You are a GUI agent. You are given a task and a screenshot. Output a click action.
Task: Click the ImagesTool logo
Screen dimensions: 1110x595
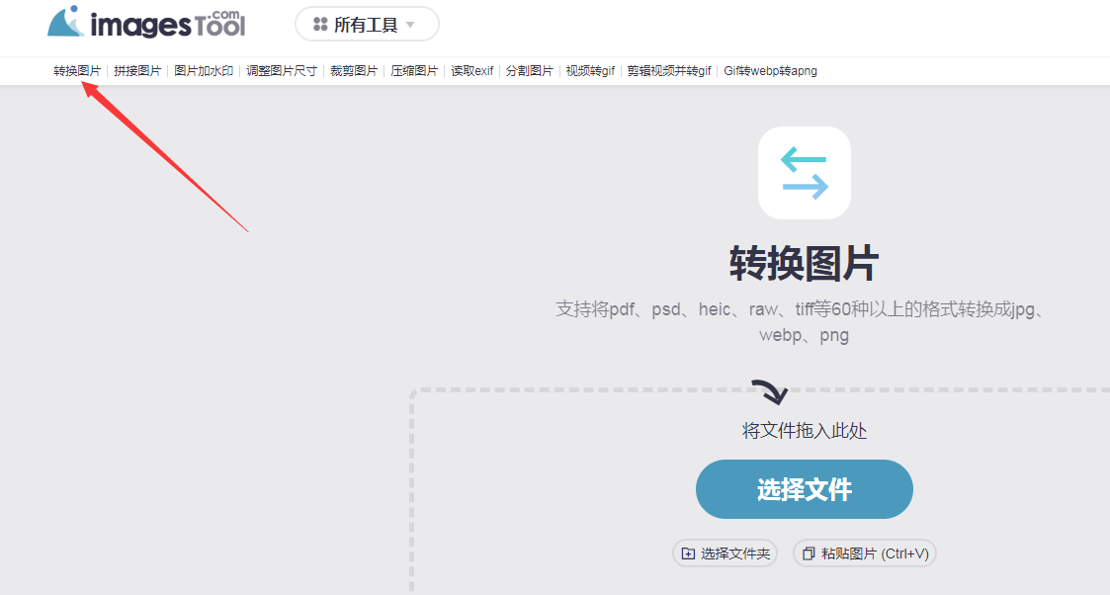point(146,23)
